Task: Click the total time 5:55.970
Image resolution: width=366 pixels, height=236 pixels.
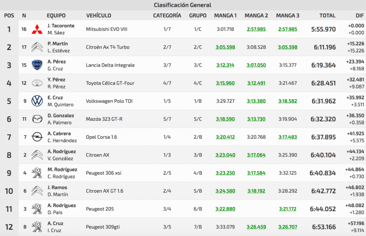Action: (323, 29)
